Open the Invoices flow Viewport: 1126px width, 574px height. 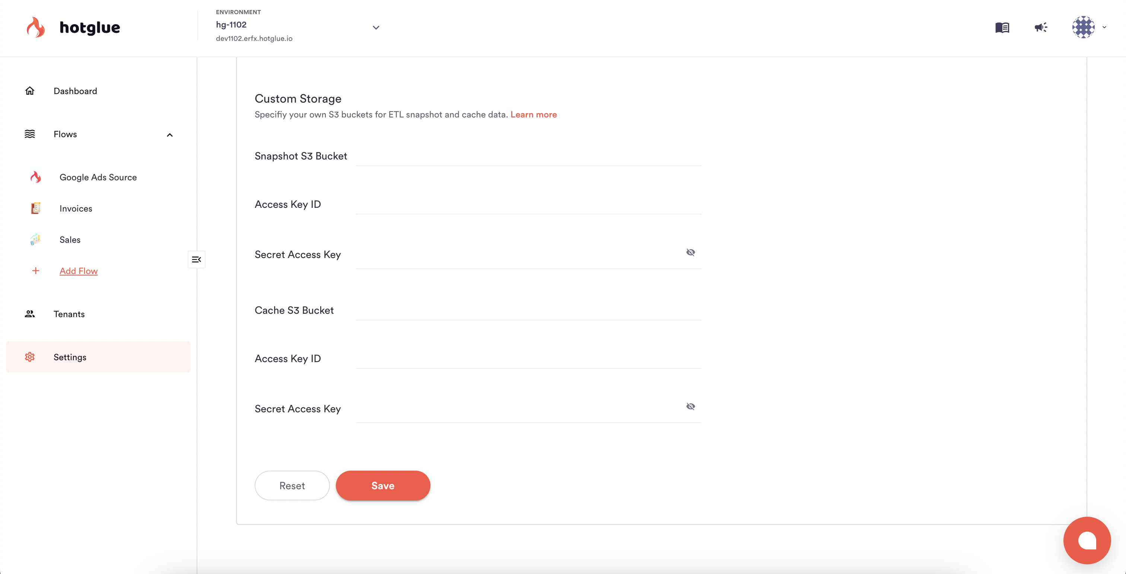(76, 209)
